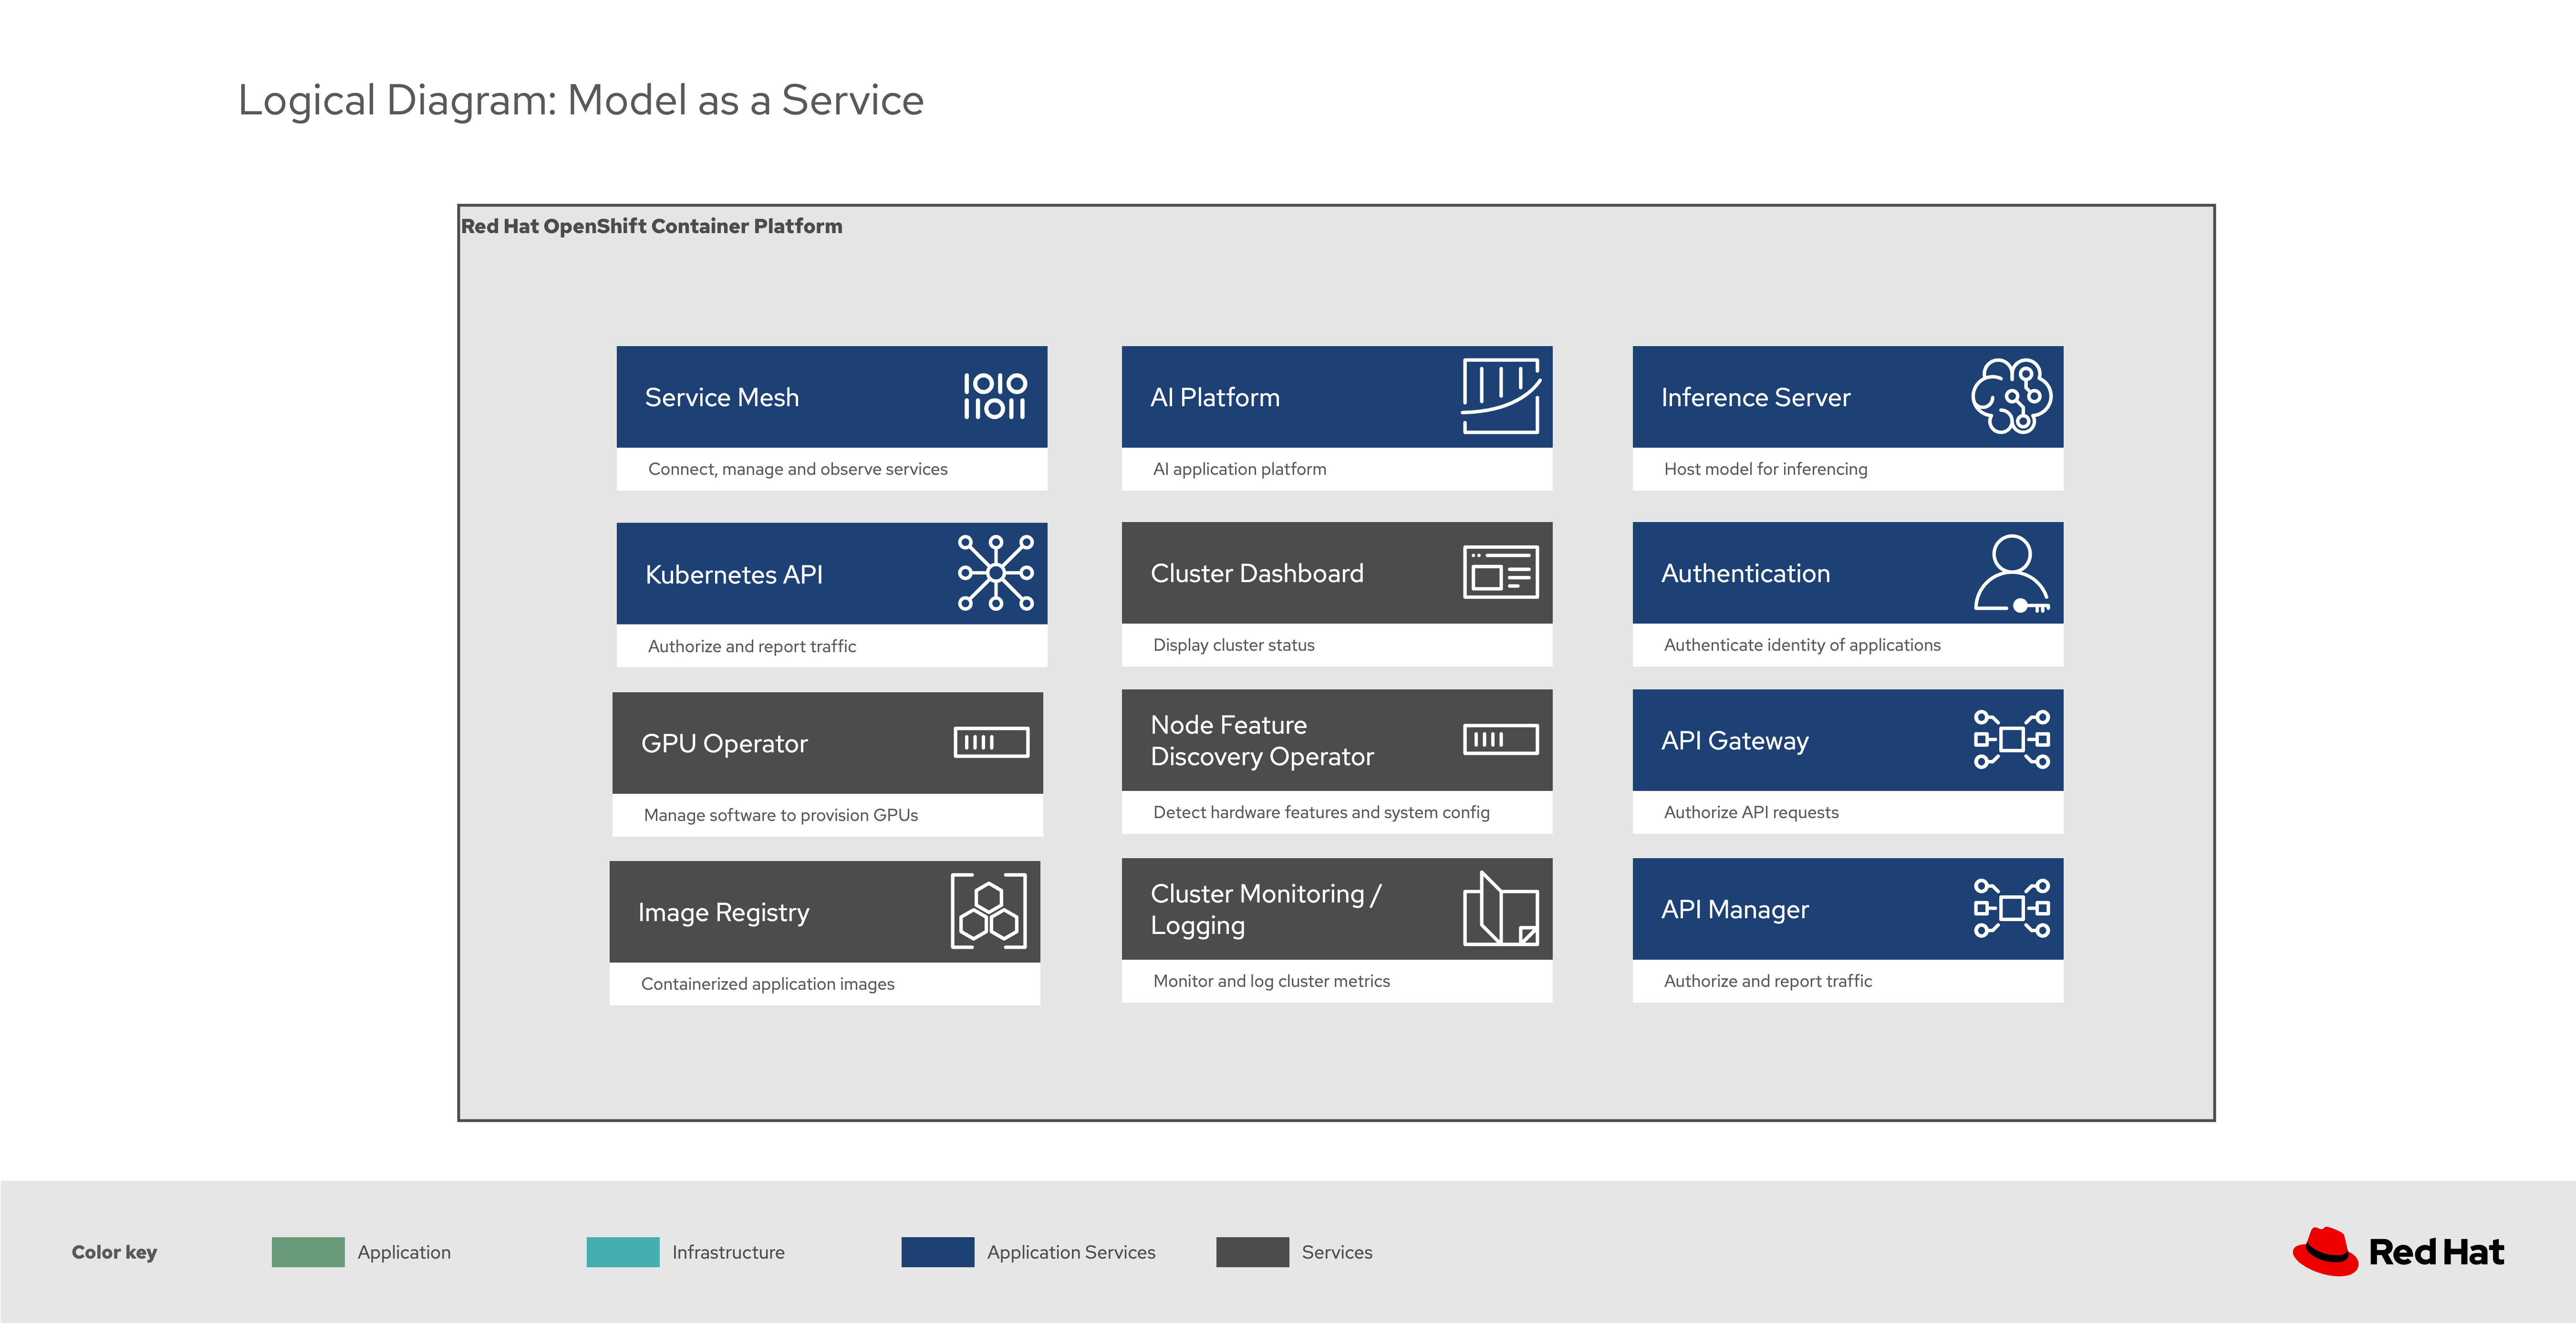Image resolution: width=2576 pixels, height=1323 pixels.
Task: Click the API Manager flow icon
Action: pyautogui.click(x=2011, y=908)
